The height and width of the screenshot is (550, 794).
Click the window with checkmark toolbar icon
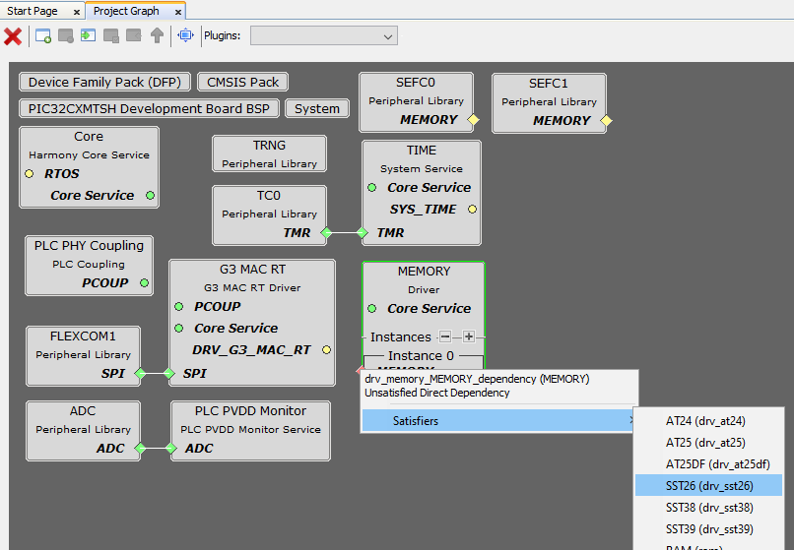point(111,36)
